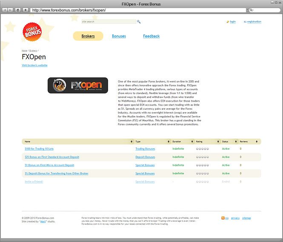Sort table by Reviews column arrows
The image size is (283, 242).
coord(257,142)
